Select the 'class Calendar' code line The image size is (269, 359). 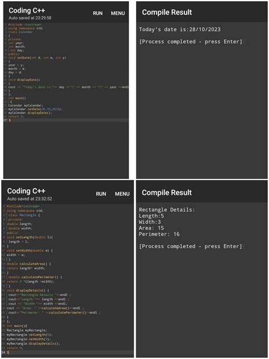tap(20, 32)
